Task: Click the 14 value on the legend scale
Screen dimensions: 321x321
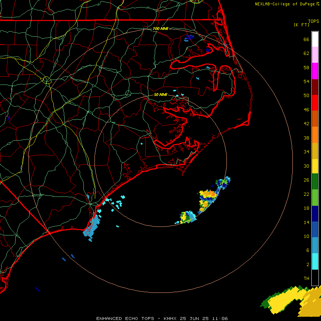Action: pyautogui.click(x=306, y=222)
